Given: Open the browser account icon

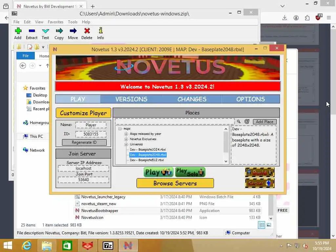Looking at the screenshot, I should tap(296, 18).
